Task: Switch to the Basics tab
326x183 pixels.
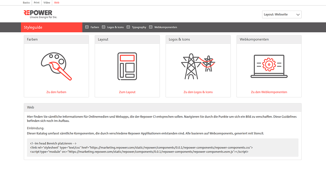Action: (26, 2)
